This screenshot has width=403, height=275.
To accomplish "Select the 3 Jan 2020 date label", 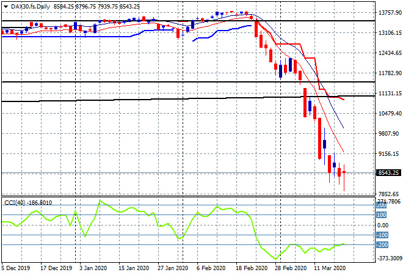I will coord(93,268).
